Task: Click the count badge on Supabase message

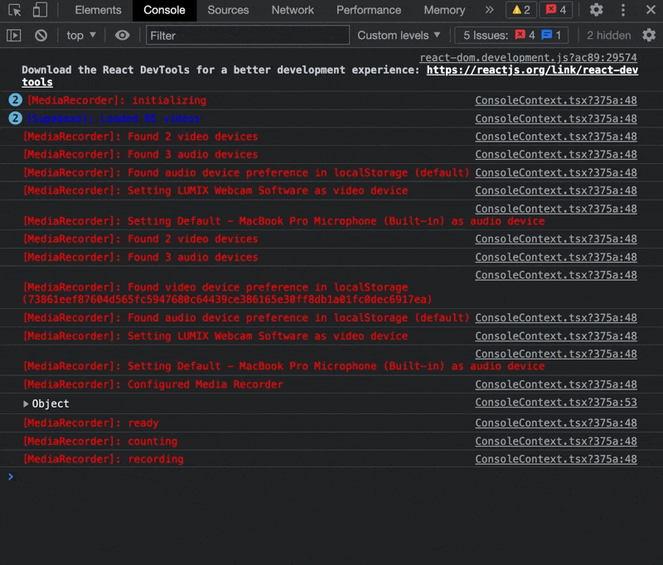Action: coord(15,118)
